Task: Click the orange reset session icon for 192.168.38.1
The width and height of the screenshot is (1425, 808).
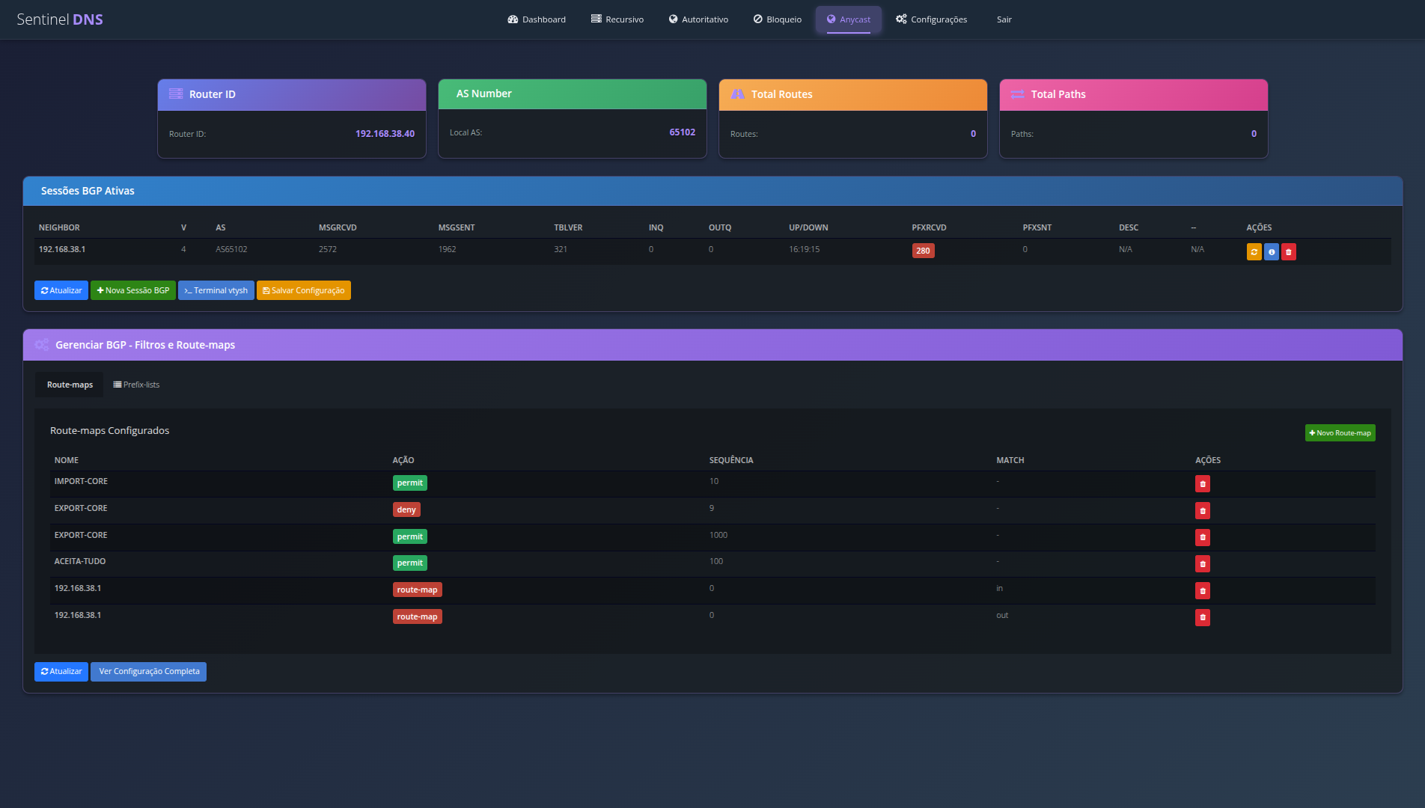Action: point(1254,252)
